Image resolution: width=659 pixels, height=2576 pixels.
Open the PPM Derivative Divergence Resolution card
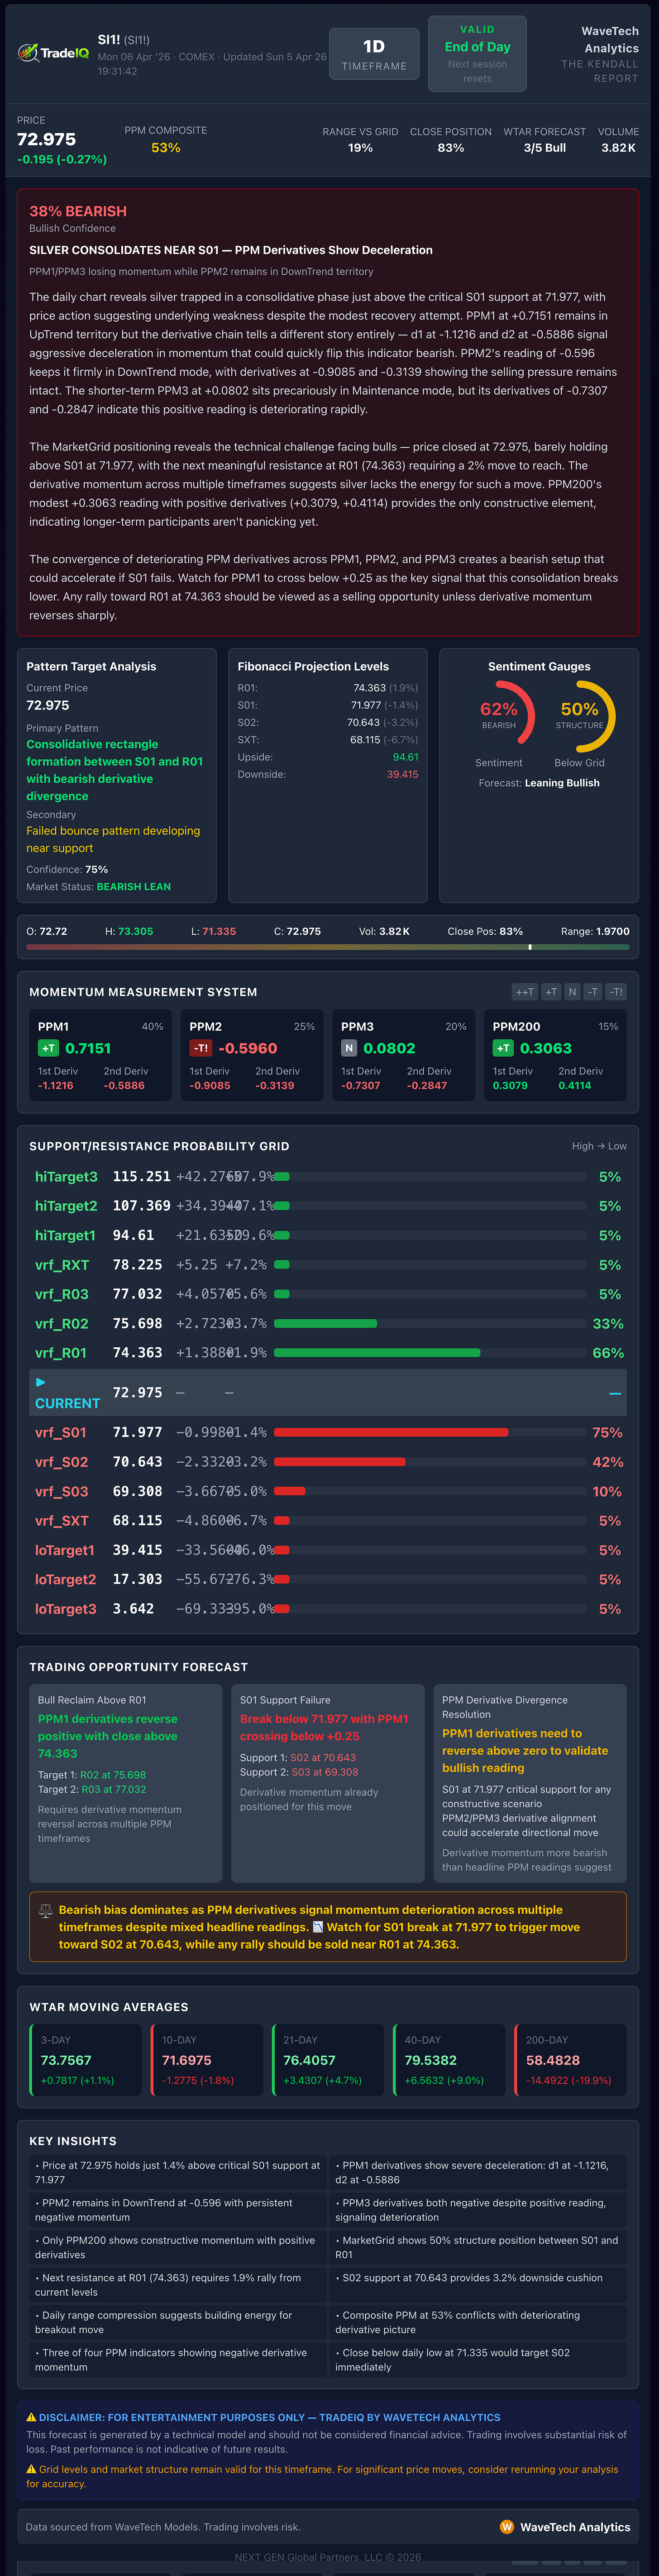click(x=530, y=1783)
